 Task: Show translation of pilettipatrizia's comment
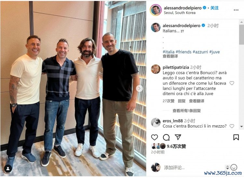[197, 101]
